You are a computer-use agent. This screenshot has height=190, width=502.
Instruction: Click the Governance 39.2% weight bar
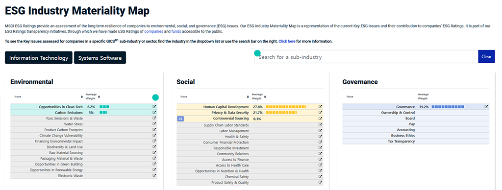(448, 107)
